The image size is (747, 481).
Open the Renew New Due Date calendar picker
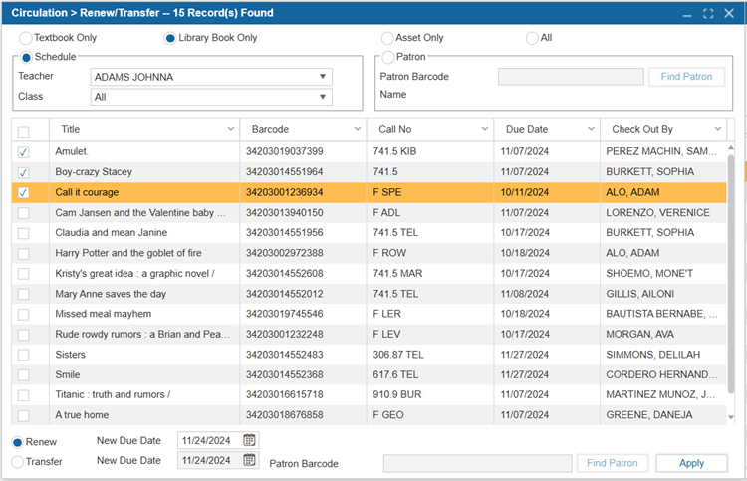249,440
